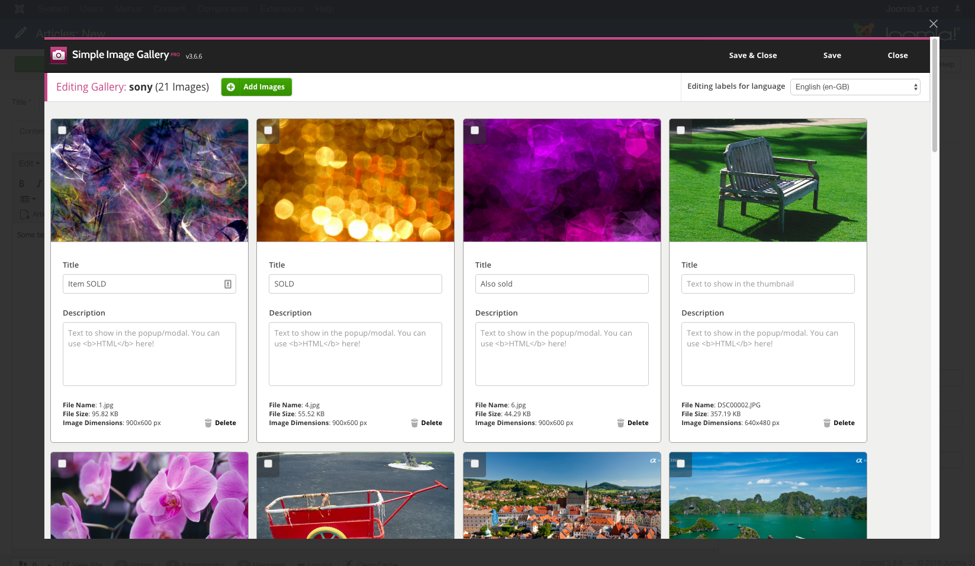Select the DSC00002.JPG bench image checkbox
Image resolution: width=975 pixels, height=566 pixels.
[x=681, y=130]
